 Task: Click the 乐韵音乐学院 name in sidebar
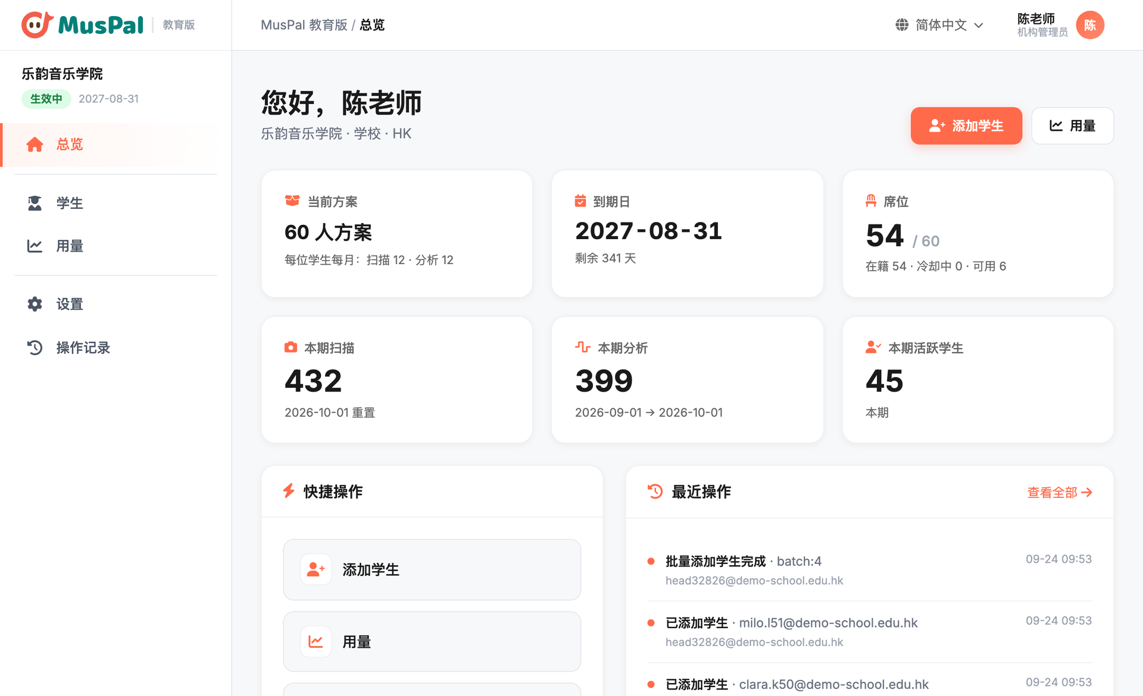tap(62, 74)
